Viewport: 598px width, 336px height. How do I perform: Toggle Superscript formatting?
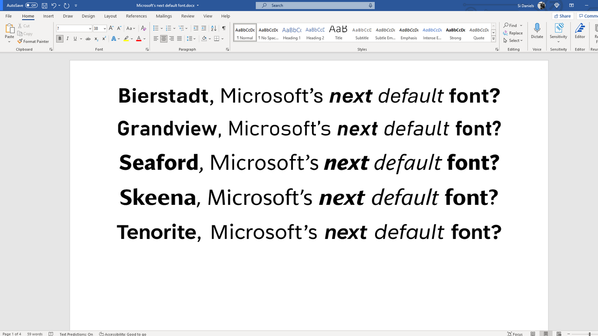click(x=104, y=39)
